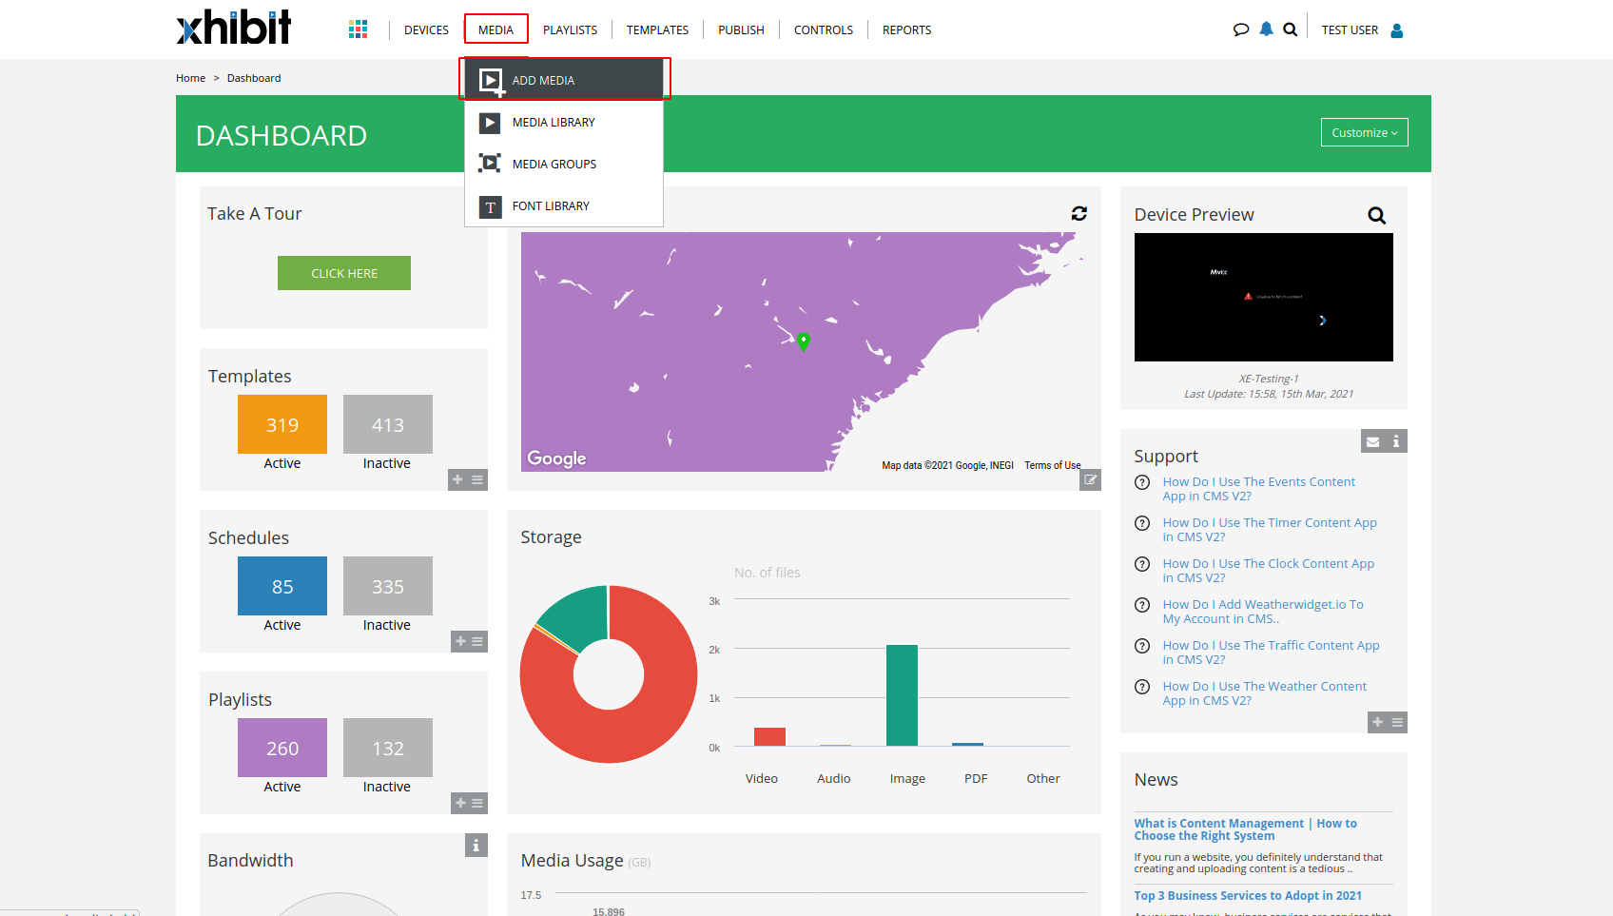Viewport: 1613px width, 916px height.
Task: Open the user profile icon
Action: [1397, 30]
